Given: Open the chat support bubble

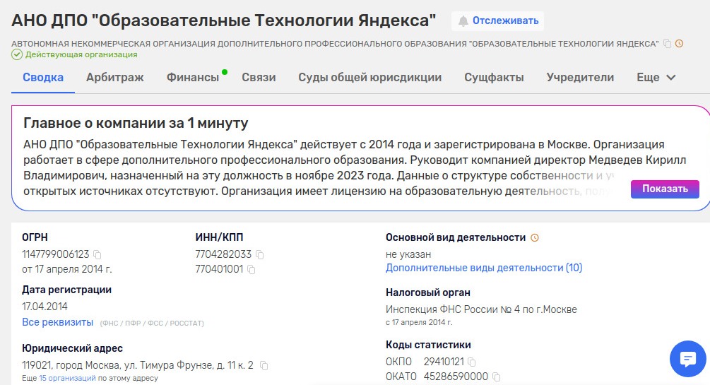Looking at the screenshot, I should click(688, 359).
